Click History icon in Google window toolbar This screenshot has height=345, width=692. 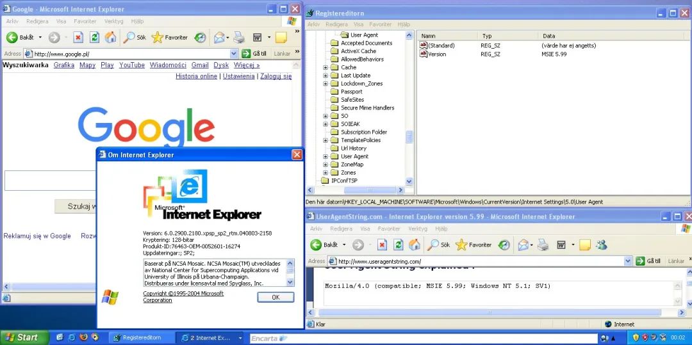pos(201,38)
